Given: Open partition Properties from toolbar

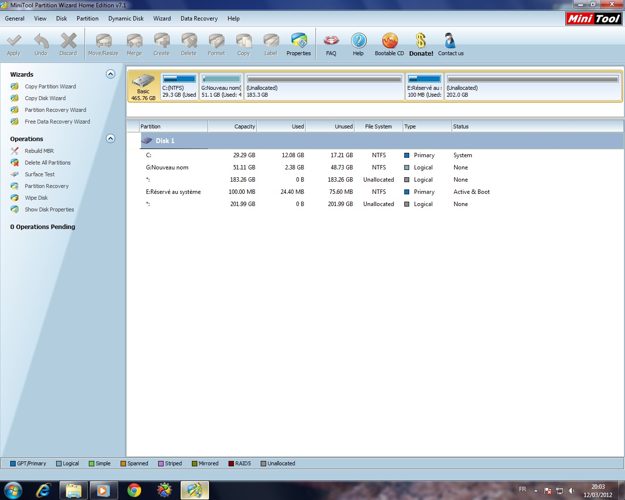Looking at the screenshot, I should click(x=299, y=44).
